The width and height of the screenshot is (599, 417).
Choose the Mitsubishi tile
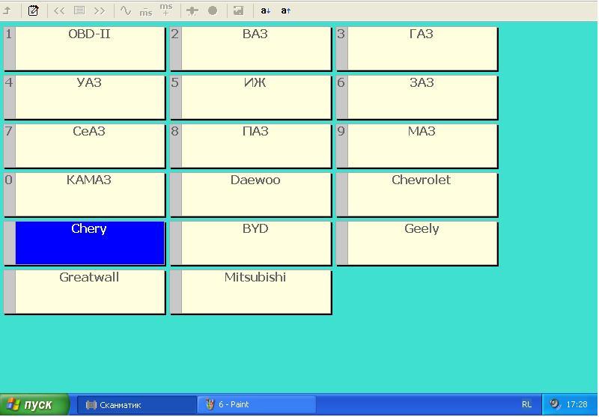(251, 292)
